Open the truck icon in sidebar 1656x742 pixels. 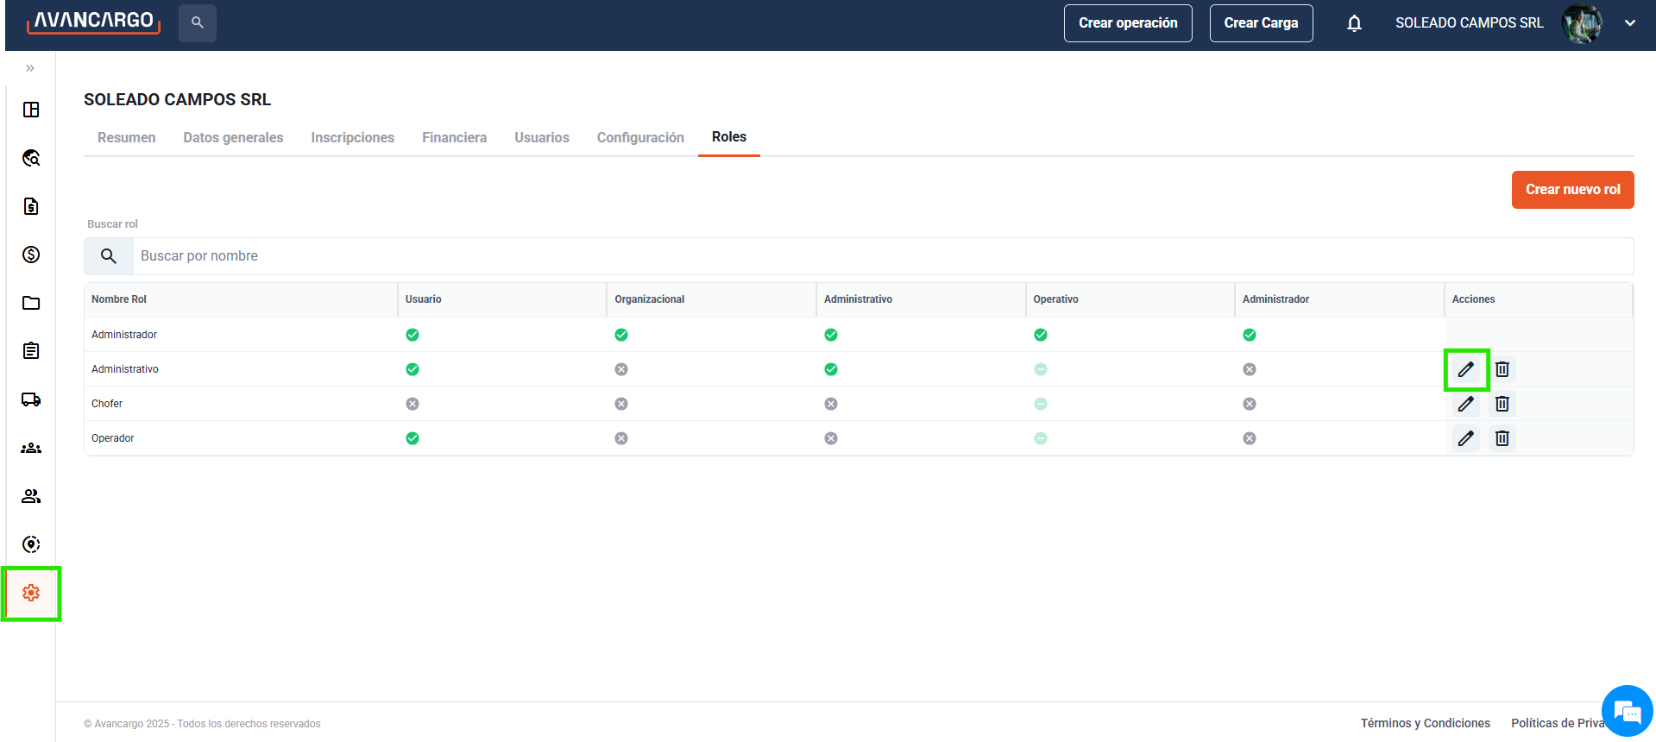pos(31,399)
